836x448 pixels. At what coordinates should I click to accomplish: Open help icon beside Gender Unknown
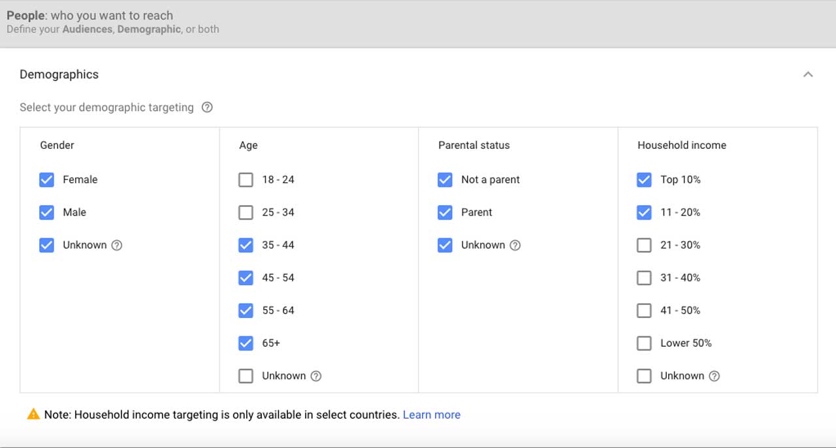click(x=117, y=246)
